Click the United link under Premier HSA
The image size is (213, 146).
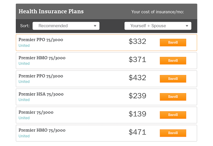(x=24, y=100)
